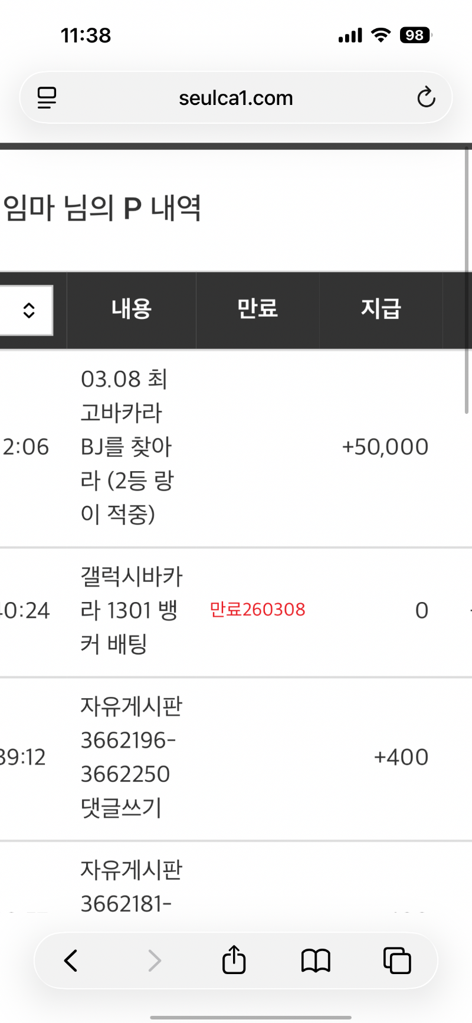Tap the 11:38 status bar clock
This screenshot has width=472, height=1023.
tap(86, 35)
